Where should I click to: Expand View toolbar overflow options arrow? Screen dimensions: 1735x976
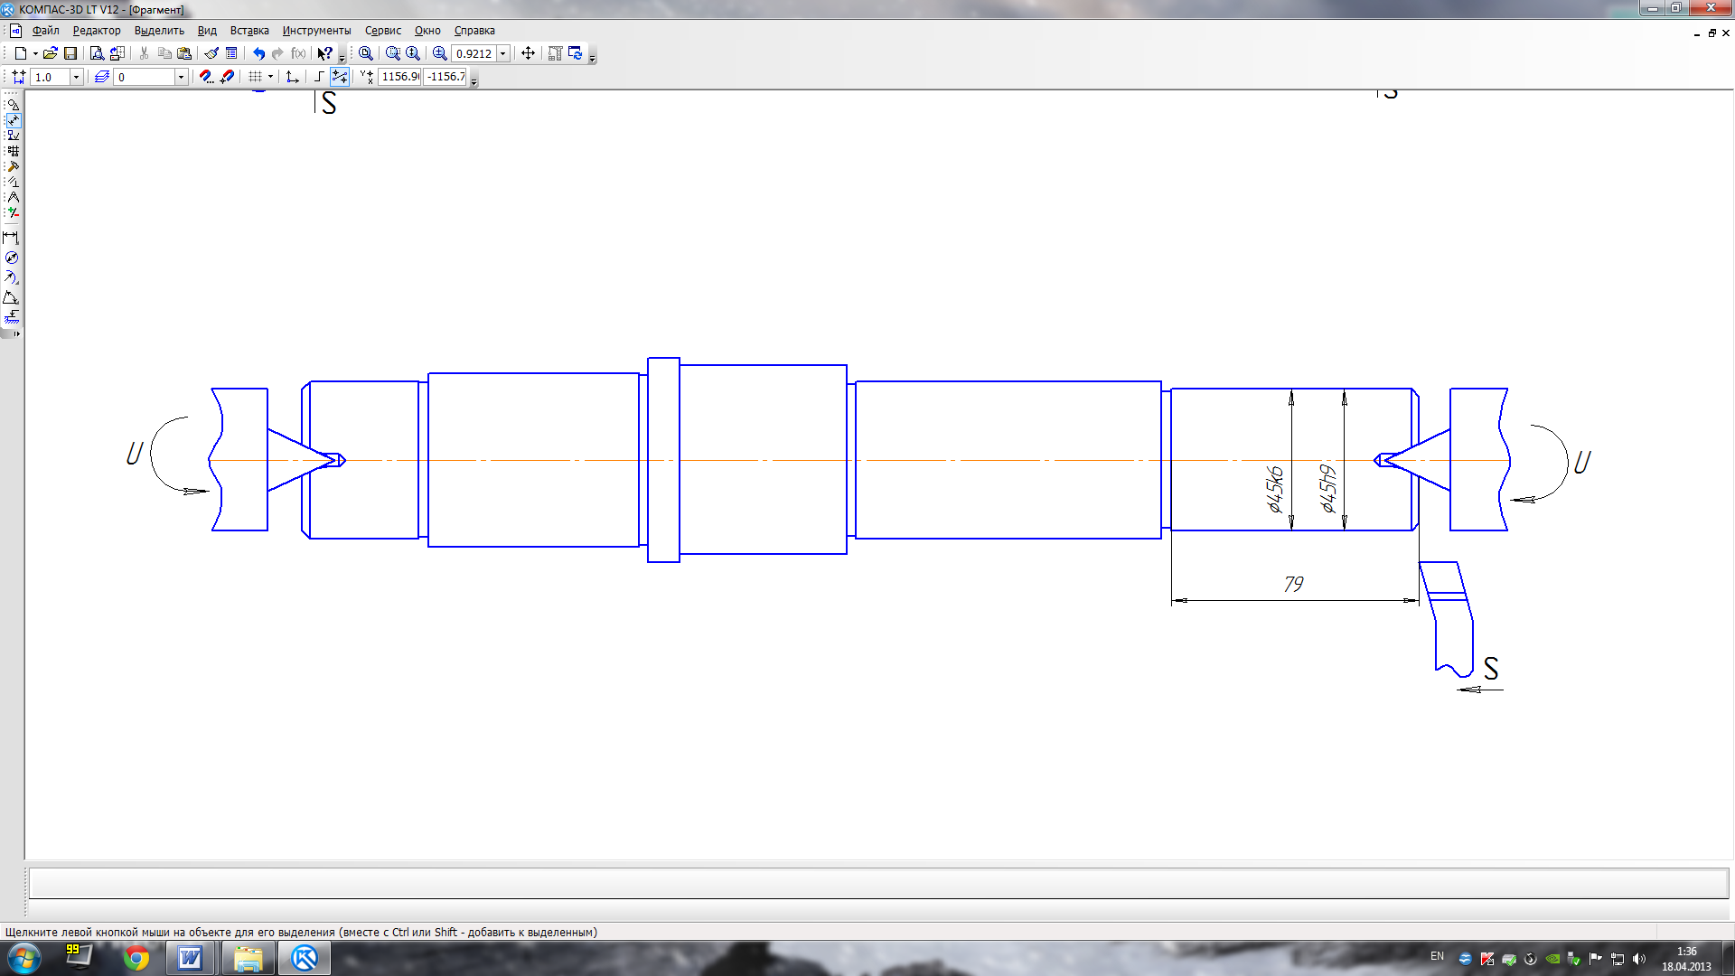(x=593, y=56)
